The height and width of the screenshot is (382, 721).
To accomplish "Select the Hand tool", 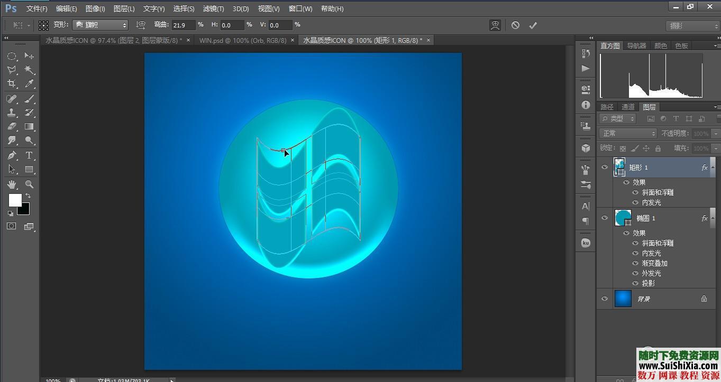I will click(x=12, y=184).
